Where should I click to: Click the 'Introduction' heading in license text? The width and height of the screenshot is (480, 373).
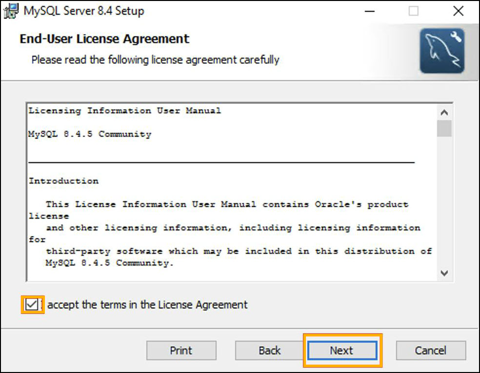click(63, 181)
